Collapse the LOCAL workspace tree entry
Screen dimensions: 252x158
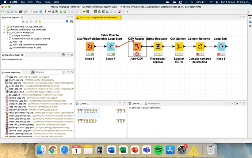tap(4, 33)
